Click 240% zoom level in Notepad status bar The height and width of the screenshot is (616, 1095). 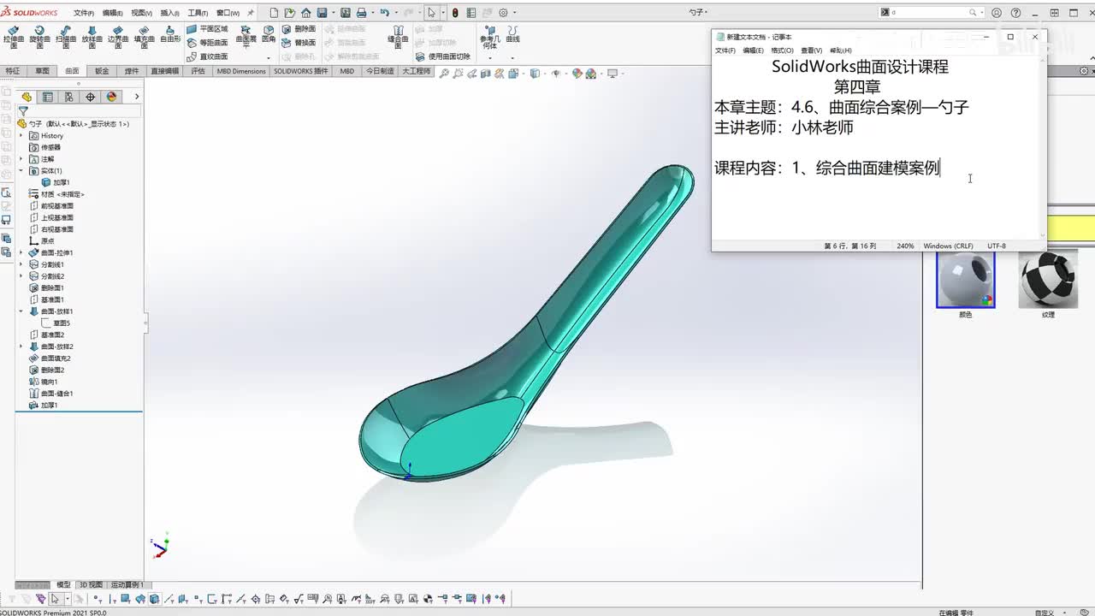905,246
